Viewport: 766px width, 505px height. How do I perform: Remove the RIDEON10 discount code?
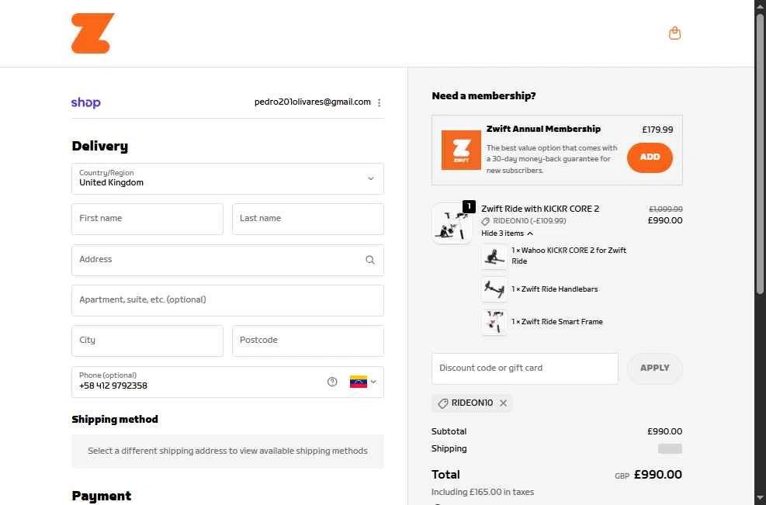coord(503,403)
